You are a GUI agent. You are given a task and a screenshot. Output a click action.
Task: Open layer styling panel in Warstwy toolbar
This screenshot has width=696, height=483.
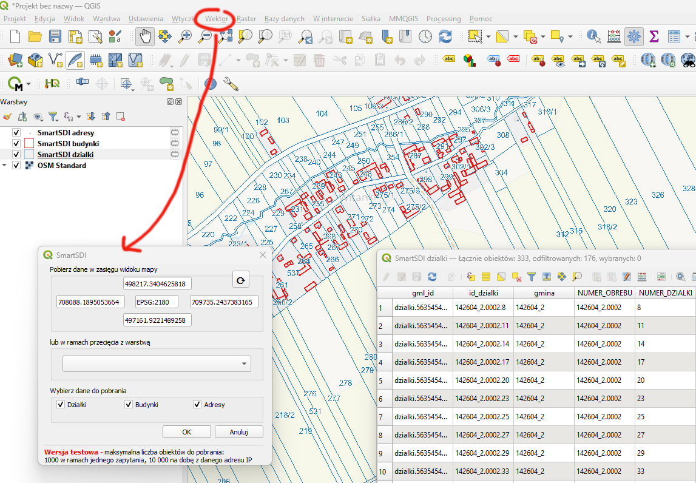7,117
